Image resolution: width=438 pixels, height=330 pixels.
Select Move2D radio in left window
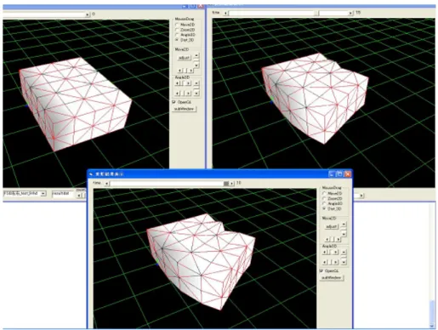pos(177,25)
